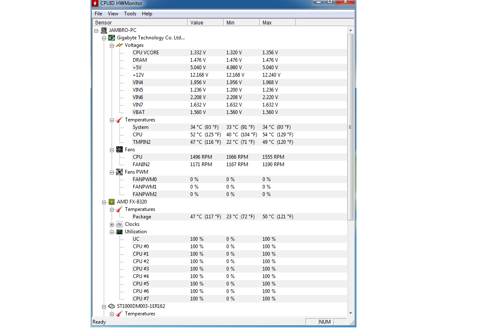Open the File menu
478x329 pixels.
[x=98, y=14]
